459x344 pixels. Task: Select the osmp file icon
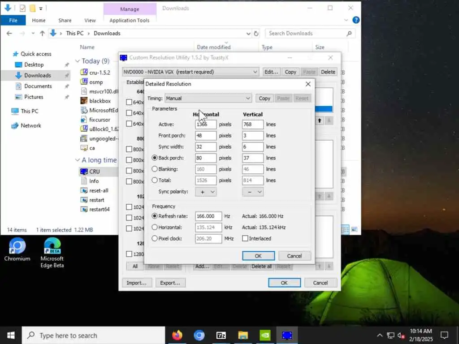(x=84, y=82)
